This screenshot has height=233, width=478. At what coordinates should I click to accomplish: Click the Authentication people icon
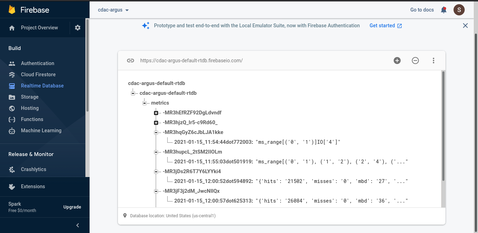pyautogui.click(x=12, y=64)
